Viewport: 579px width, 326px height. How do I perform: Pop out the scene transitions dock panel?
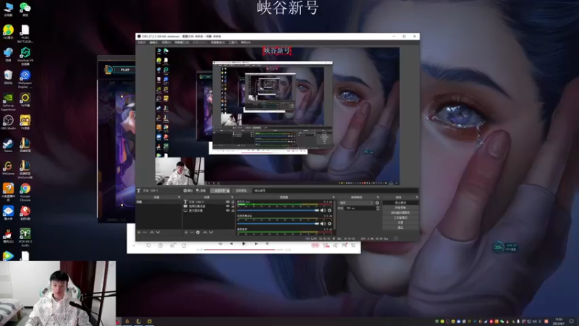(378, 197)
